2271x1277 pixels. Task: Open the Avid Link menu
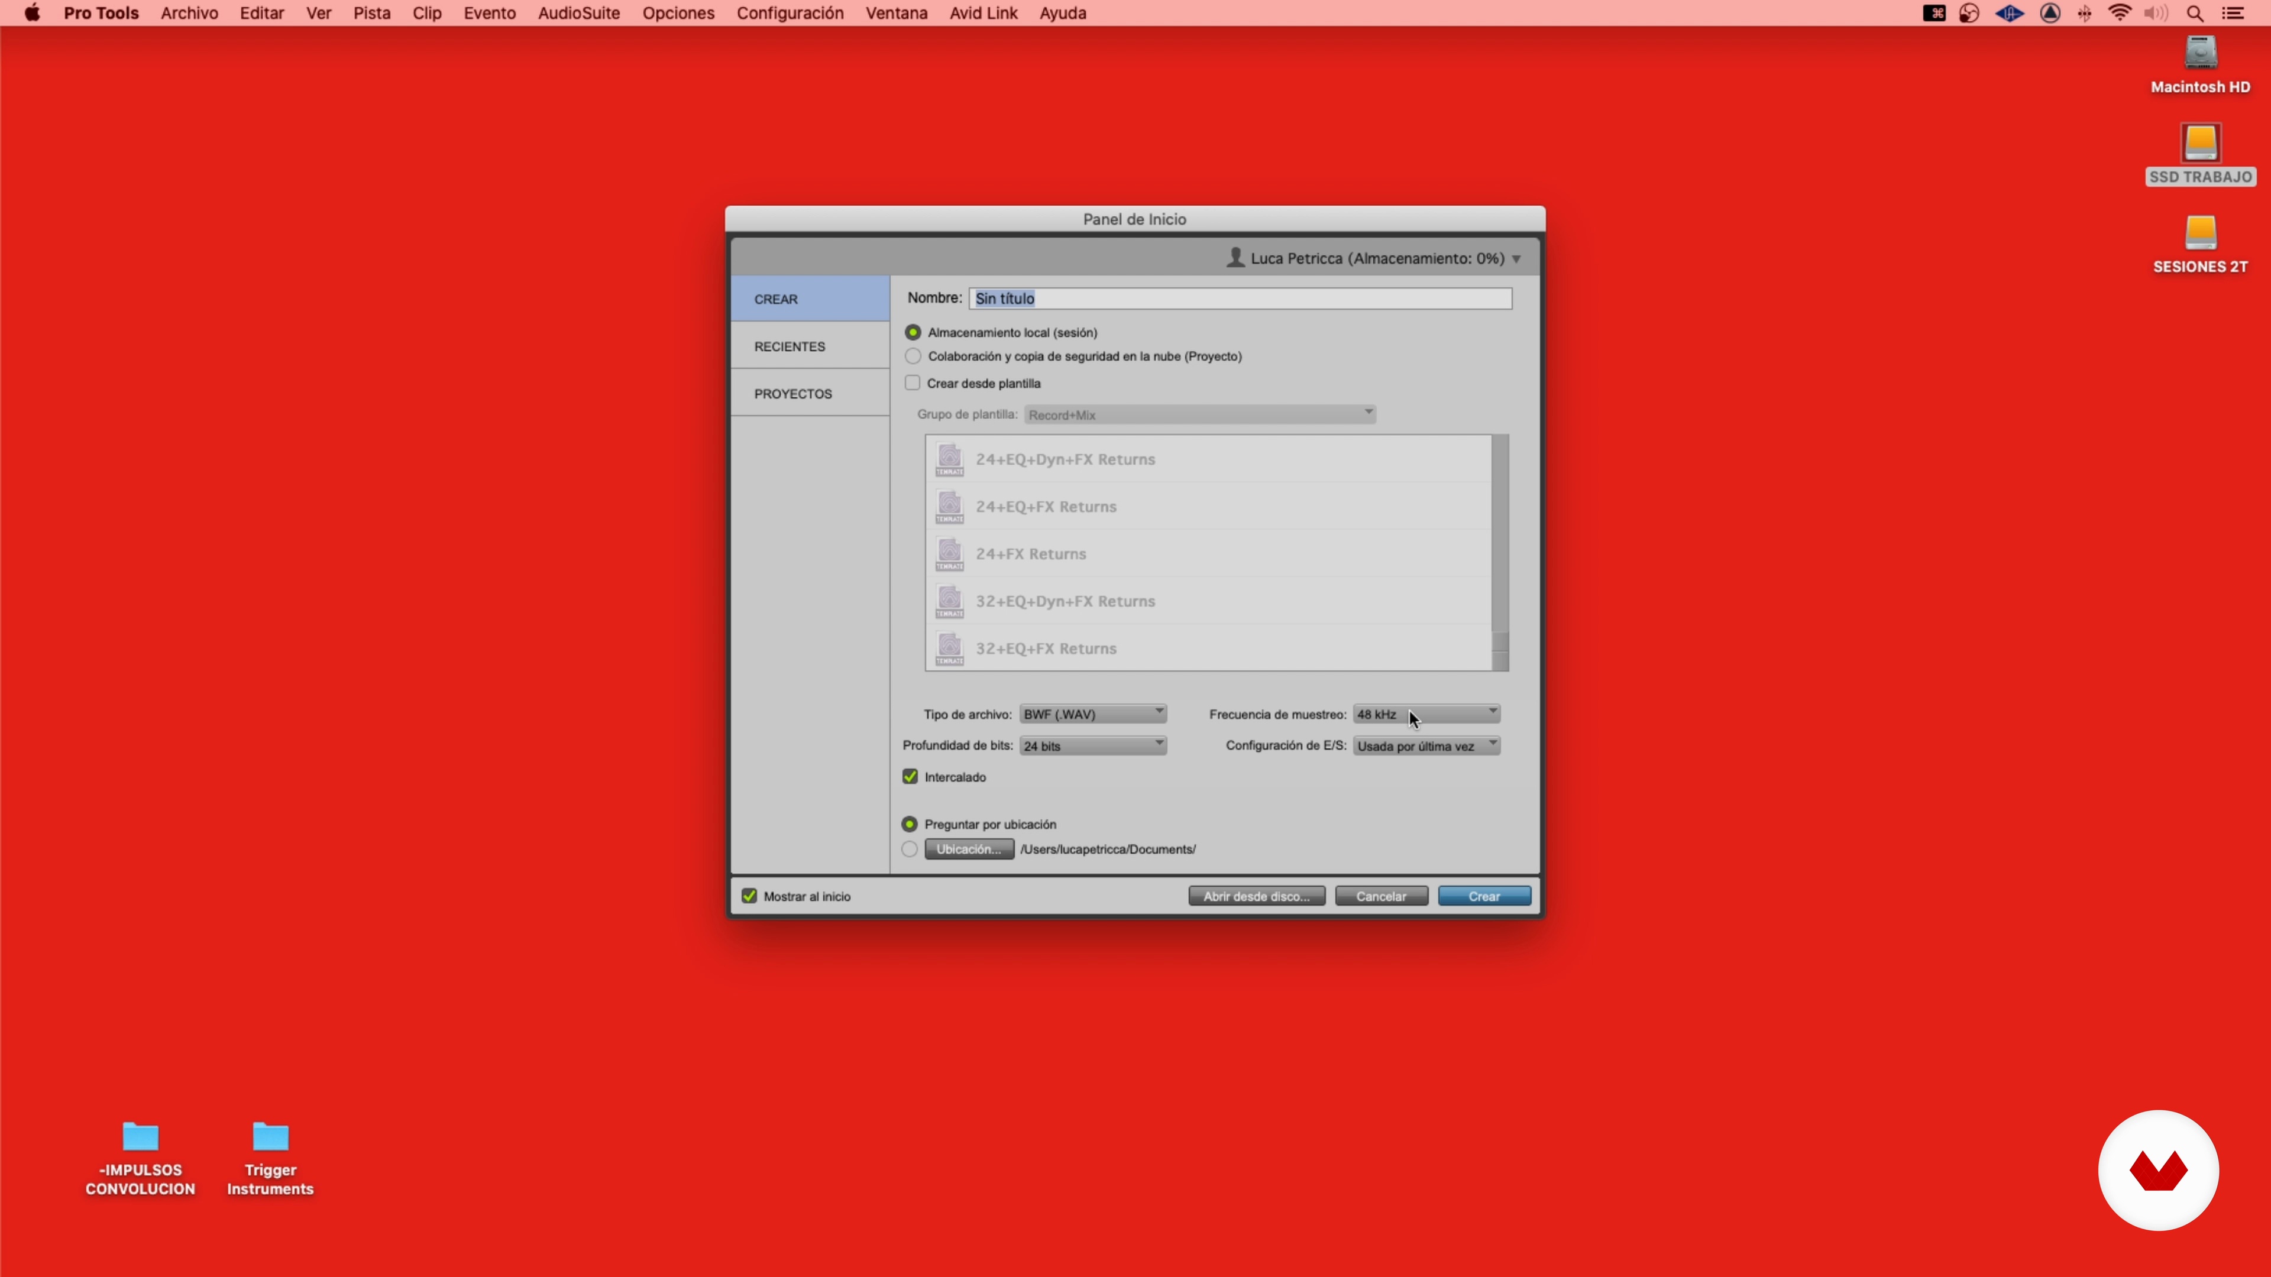coord(983,13)
